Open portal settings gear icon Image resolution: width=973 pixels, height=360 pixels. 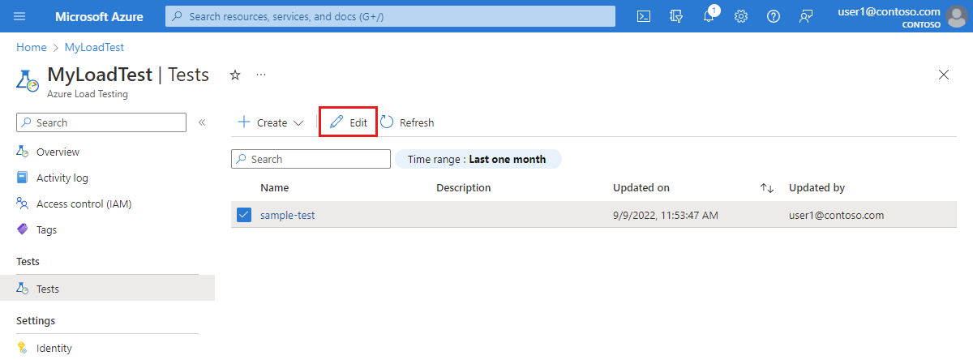(x=741, y=16)
